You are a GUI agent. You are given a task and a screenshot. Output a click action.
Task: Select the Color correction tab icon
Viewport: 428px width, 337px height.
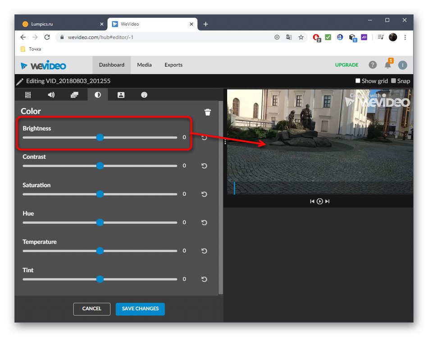pos(97,94)
